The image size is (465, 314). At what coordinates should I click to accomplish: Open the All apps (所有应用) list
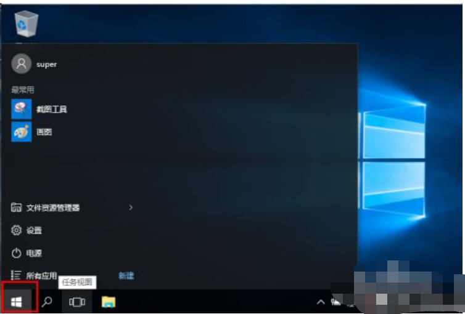[41, 276]
